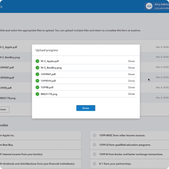This screenshot has width=169, height=169.
Task: Click the green checkmark beside 1099B.pdf in dialog
Action: (x=38, y=87)
